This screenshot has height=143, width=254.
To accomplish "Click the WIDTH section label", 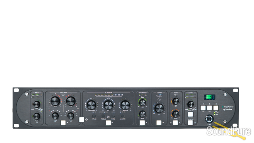I will pyautogui.click(x=176, y=93).
